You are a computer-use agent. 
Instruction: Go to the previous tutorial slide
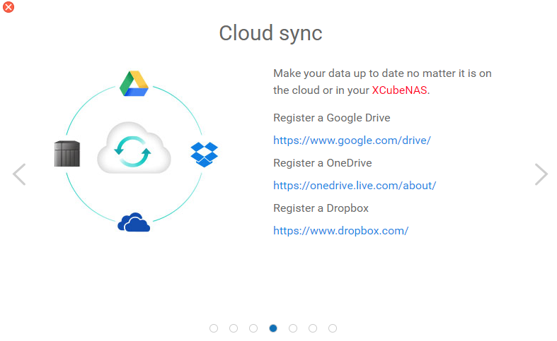pos(19,174)
